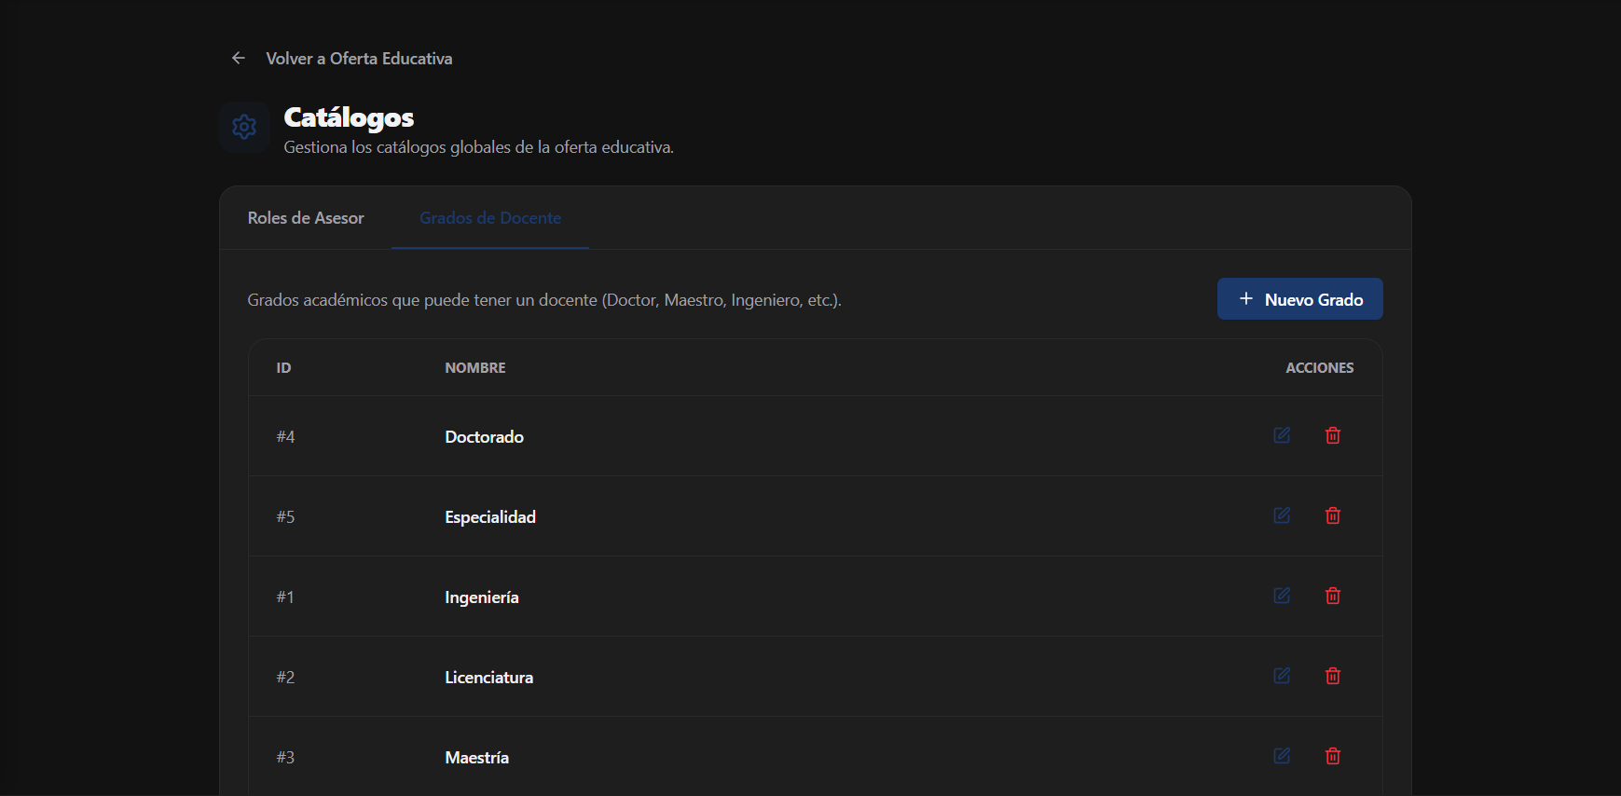
Task: Click the ID value #4
Action: (285, 437)
